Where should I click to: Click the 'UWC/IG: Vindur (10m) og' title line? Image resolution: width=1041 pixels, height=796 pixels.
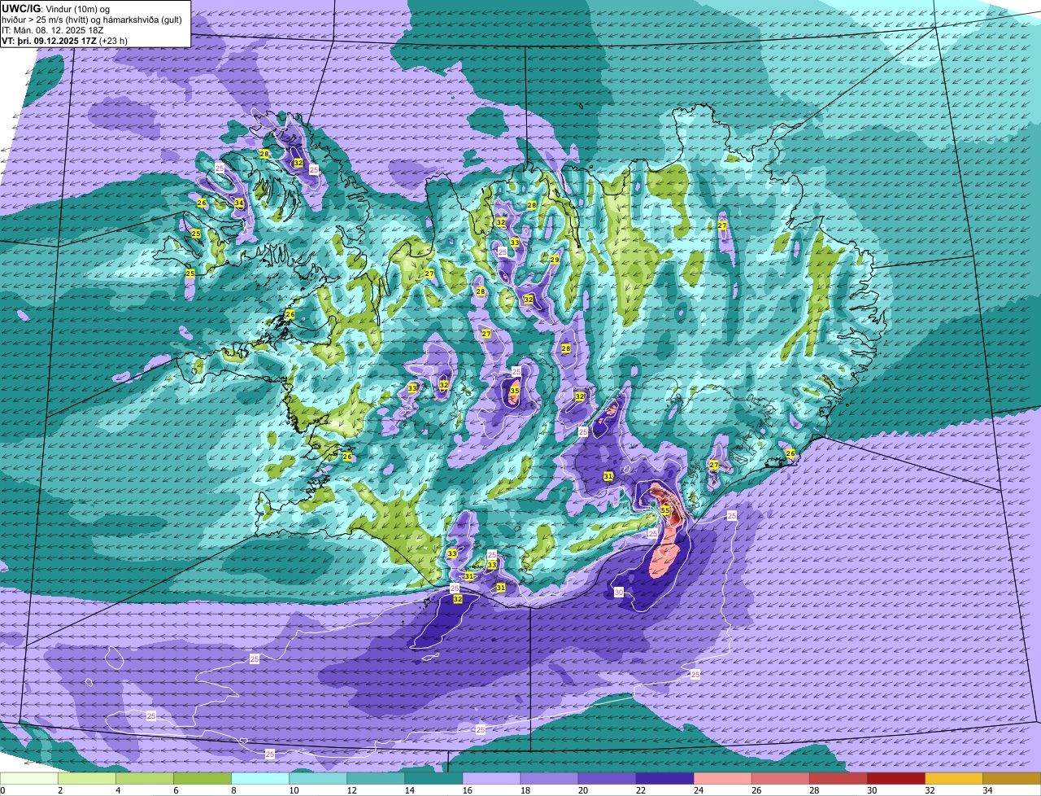(x=56, y=8)
